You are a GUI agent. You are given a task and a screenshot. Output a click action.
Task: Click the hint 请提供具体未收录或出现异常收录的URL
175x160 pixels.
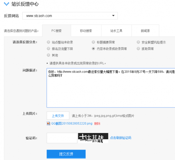pyautogui.click(x=78, y=63)
